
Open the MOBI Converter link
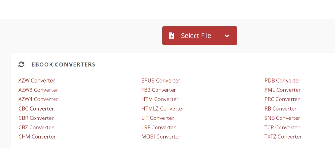point(161,137)
